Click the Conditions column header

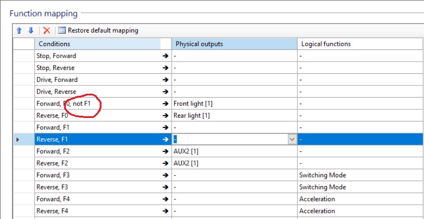(x=98, y=44)
